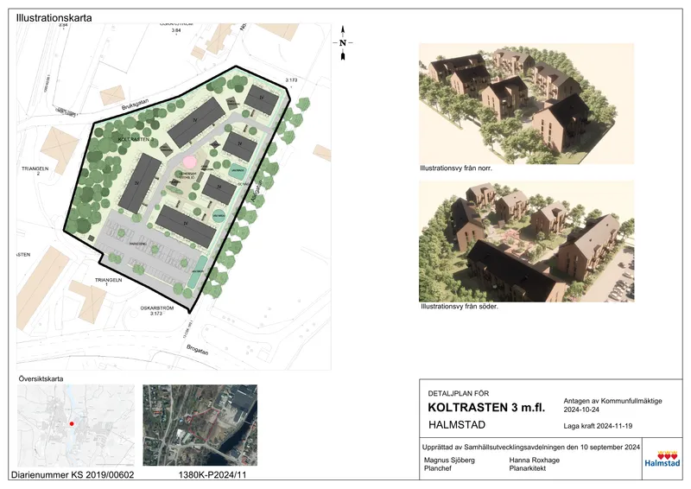The width and height of the screenshot is (691, 489).
Task: Click the OSKARSTRÖM 3:173 label near Brogatan
Action: point(157,311)
